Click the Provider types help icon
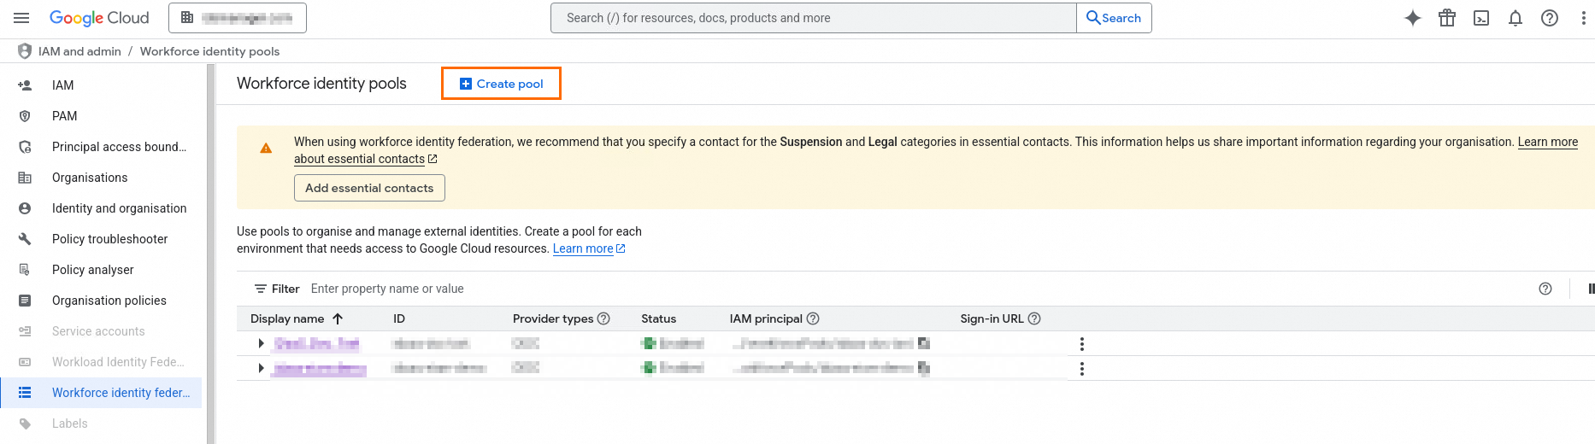The image size is (1595, 444). (603, 318)
